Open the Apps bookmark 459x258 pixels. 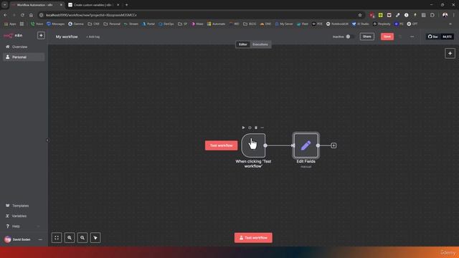click(10, 24)
